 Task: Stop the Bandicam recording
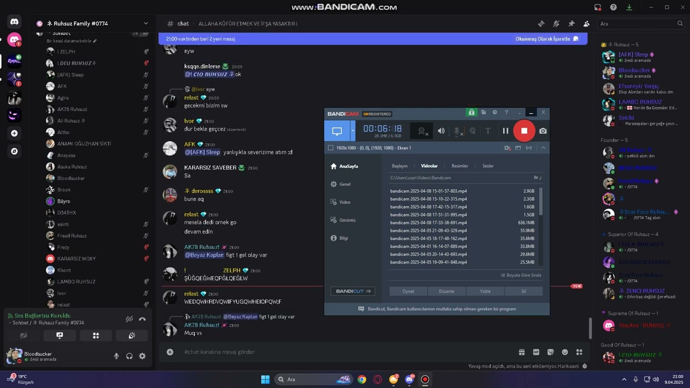pos(524,130)
